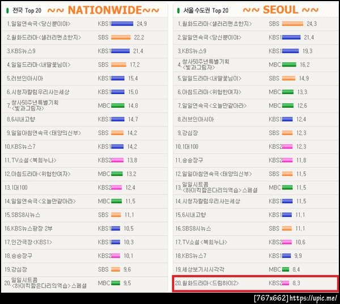Click the '전국 Top 20' table heading
Viewport: 340px width, 304px height.
coord(27,10)
